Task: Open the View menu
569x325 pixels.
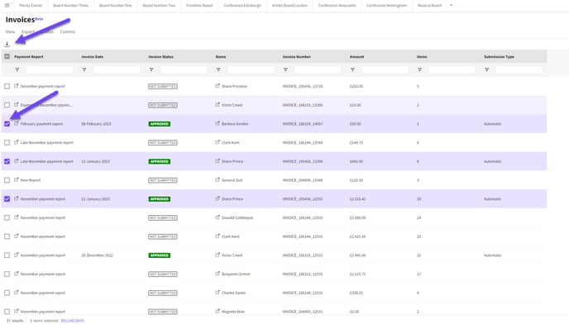Action: 10,32
